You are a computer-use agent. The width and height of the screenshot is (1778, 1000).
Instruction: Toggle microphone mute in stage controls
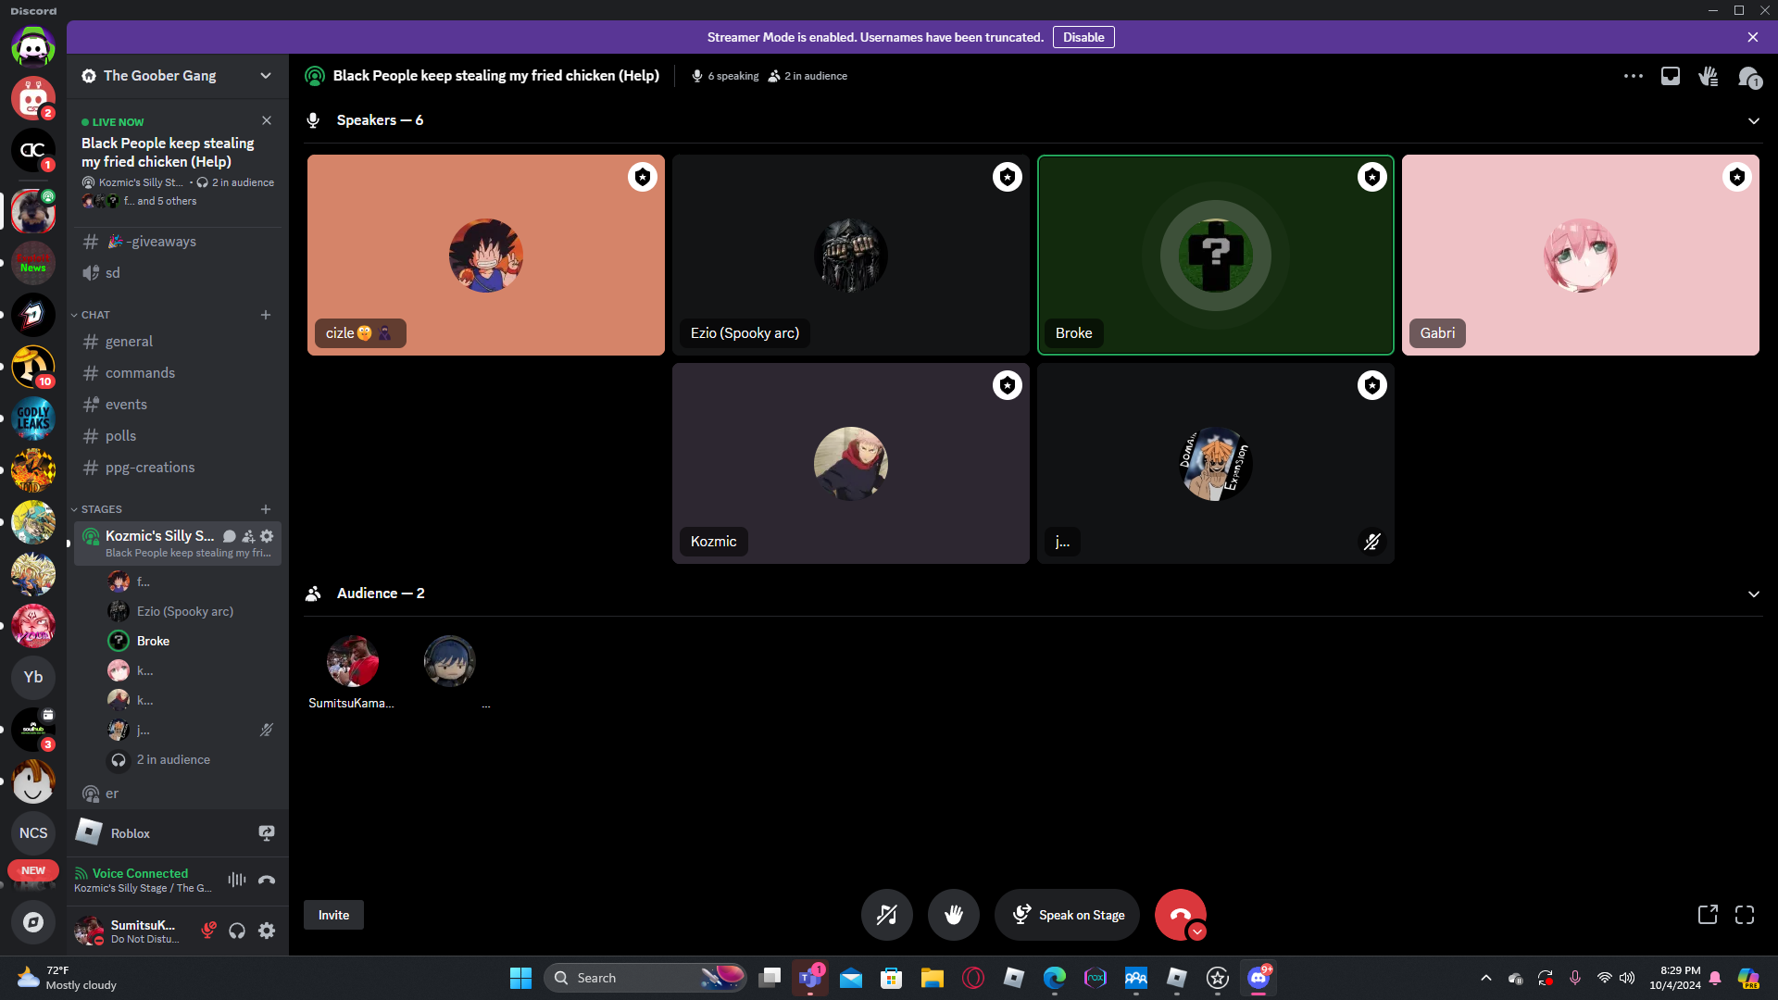click(887, 915)
